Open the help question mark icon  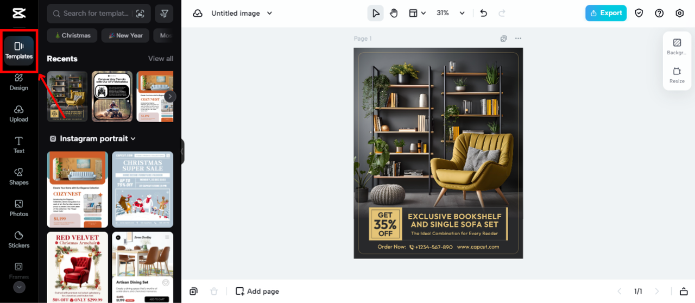[659, 13]
